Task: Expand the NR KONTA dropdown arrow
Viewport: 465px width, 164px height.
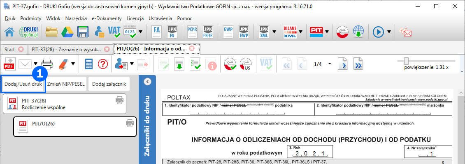Action: 141,32
